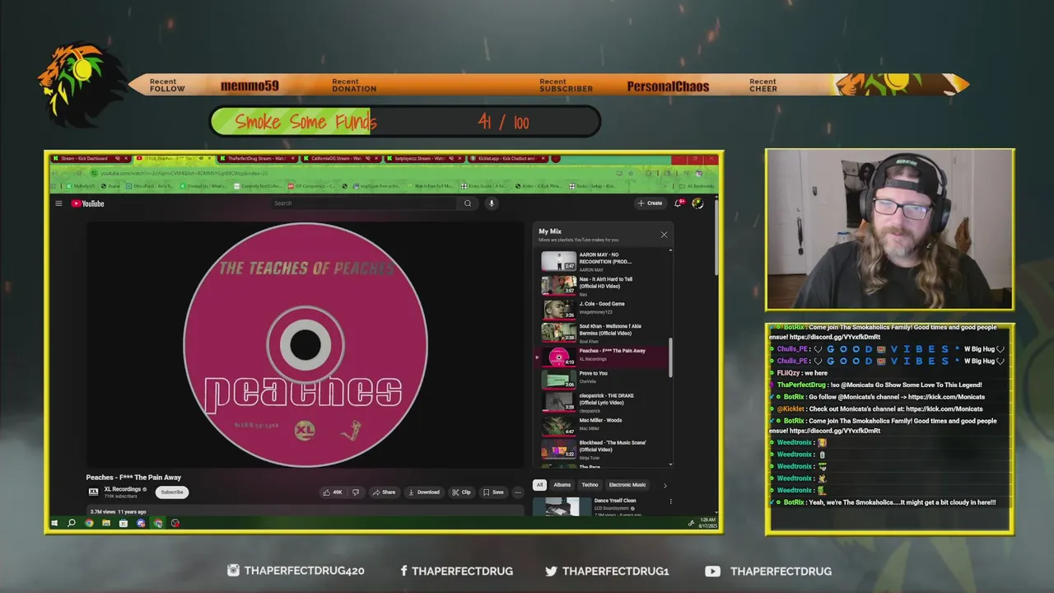1054x593 pixels.
Task: Click the browser address bar URL
Action: [x=184, y=173]
